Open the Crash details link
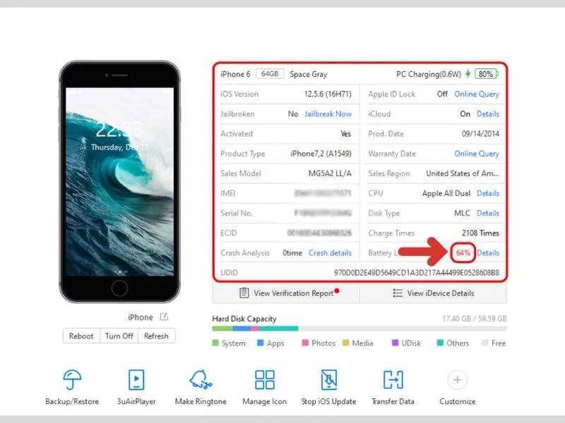This screenshot has width=565, height=423. (330, 253)
